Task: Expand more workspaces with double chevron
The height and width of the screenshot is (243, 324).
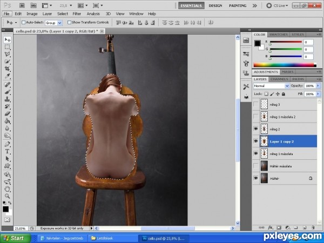Action: coord(254,6)
